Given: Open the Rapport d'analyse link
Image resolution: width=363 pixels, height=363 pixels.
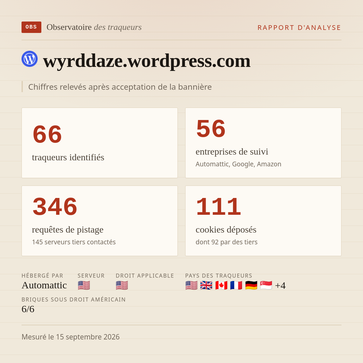Looking at the screenshot, I should [x=299, y=28].
